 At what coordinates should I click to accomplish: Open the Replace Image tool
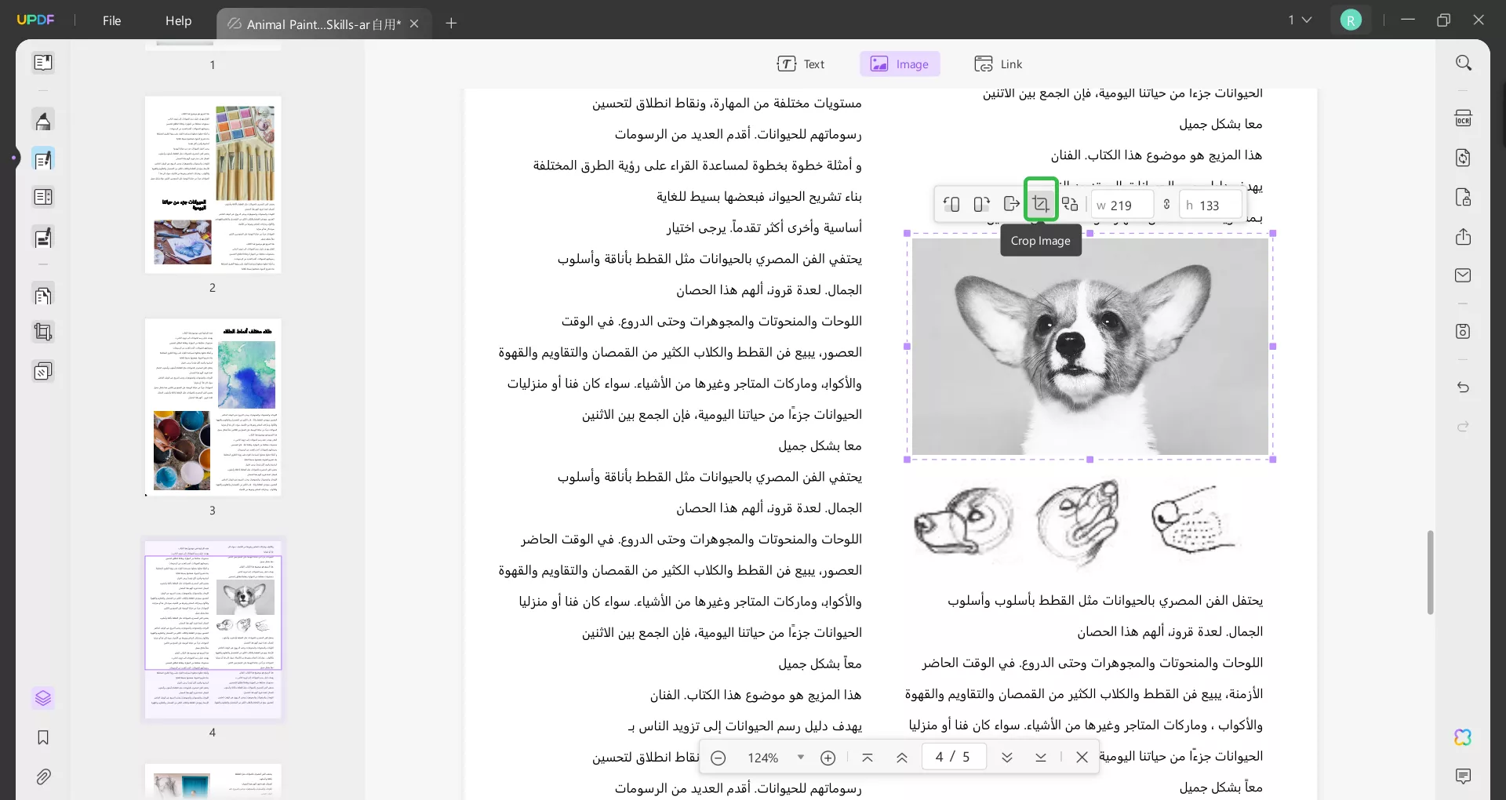pos(1071,203)
